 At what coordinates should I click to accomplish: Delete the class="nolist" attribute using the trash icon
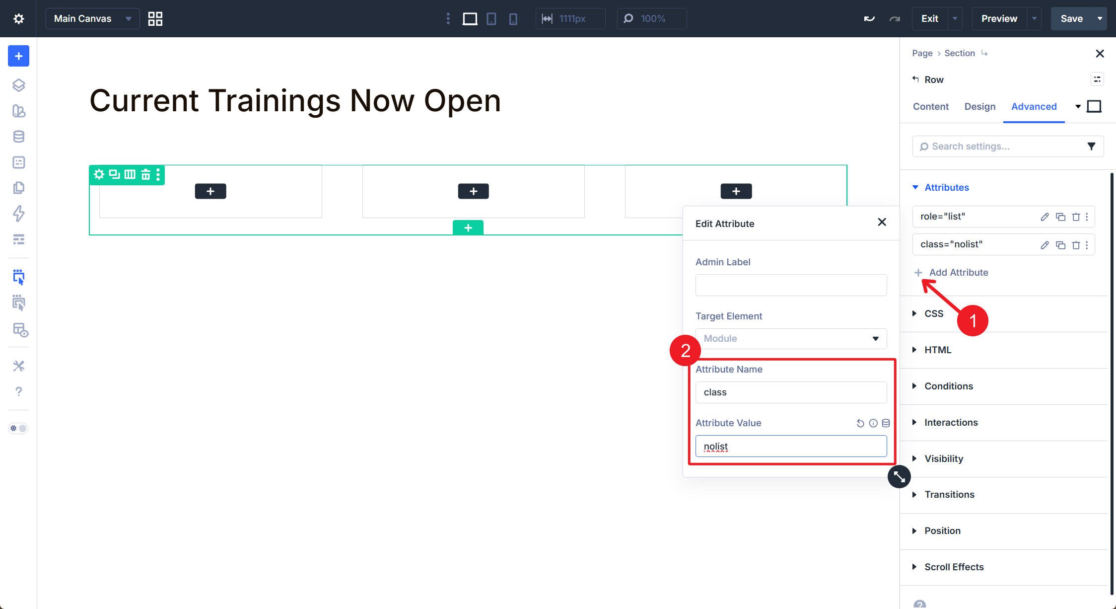1076,244
